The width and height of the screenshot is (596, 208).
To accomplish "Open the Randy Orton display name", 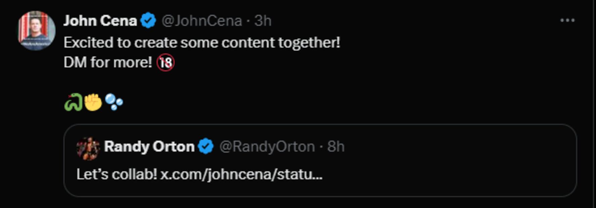I will pyautogui.click(x=149, y=147).
